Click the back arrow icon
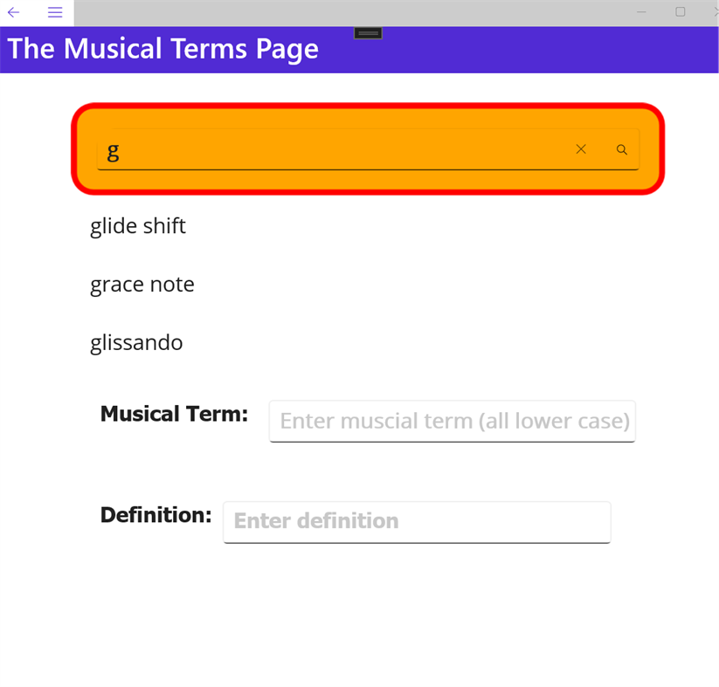 (14, 12)
